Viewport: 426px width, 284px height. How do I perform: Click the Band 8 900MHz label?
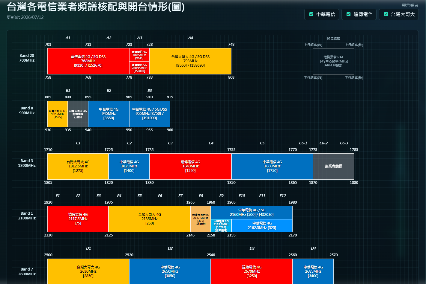tap(27, 111)
